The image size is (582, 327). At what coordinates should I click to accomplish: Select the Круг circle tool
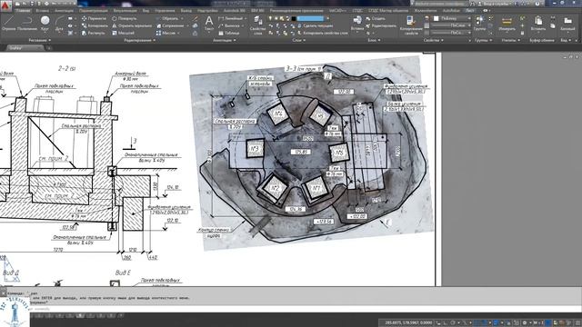click(x=45, y=23)
